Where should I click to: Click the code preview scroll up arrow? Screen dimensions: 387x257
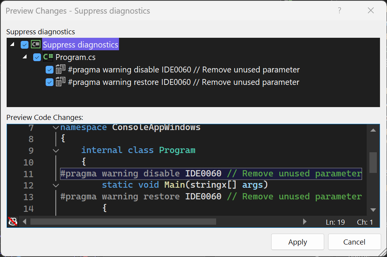pos(373,130)
